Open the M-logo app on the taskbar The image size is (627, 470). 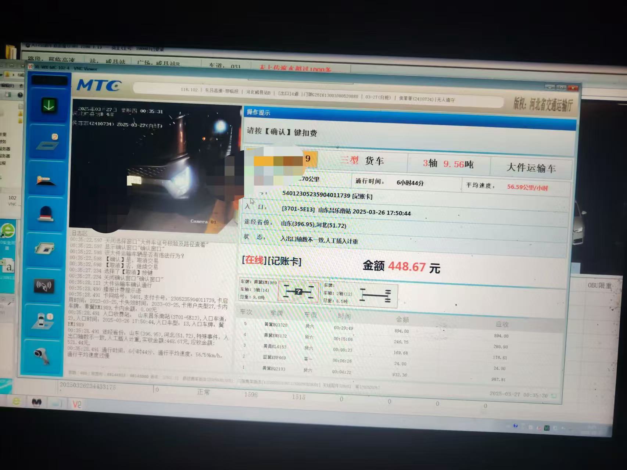(x=37, y=402)
